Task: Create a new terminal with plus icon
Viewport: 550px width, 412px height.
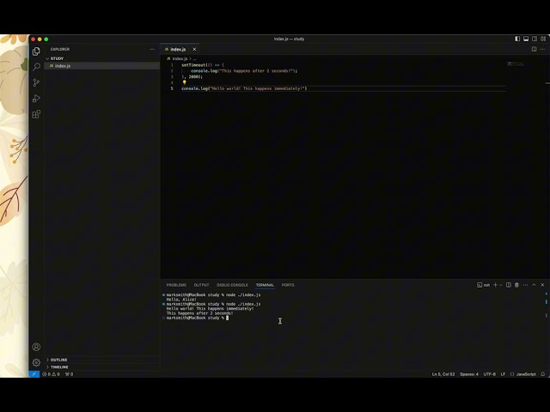Action: (495, 285)
